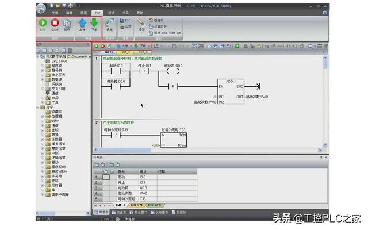The image size is (368, 230).
Task: Select the MAIN program editor tab
Action: pyautogui.click(x=109, y=52)
